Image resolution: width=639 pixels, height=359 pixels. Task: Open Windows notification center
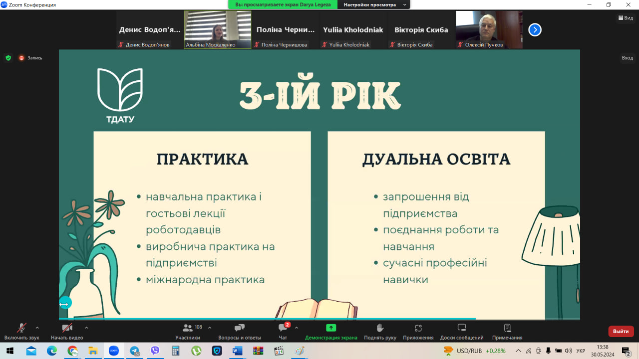[626, 351]
